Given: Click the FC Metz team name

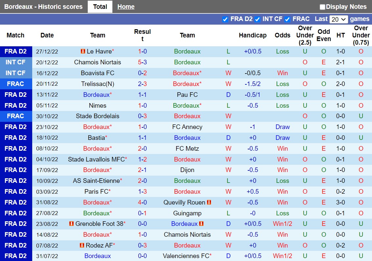Looking at the screenshot, I should coord(187,149).
